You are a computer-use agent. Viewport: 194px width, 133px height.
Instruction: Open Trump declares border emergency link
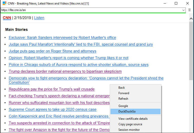(x=65, y=71)
